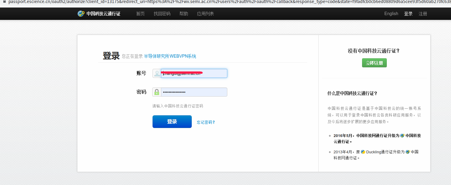This screenshot has width=451, height=185.
Task: Click globe icon before Duckling通行证 text
Action: 363,152
